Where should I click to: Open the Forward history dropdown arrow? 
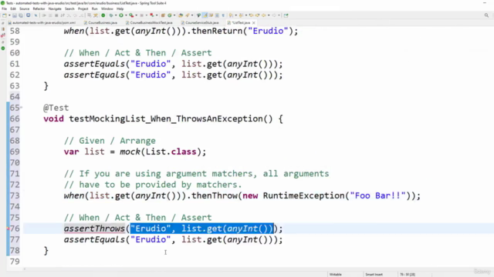[x=279, y=15]
